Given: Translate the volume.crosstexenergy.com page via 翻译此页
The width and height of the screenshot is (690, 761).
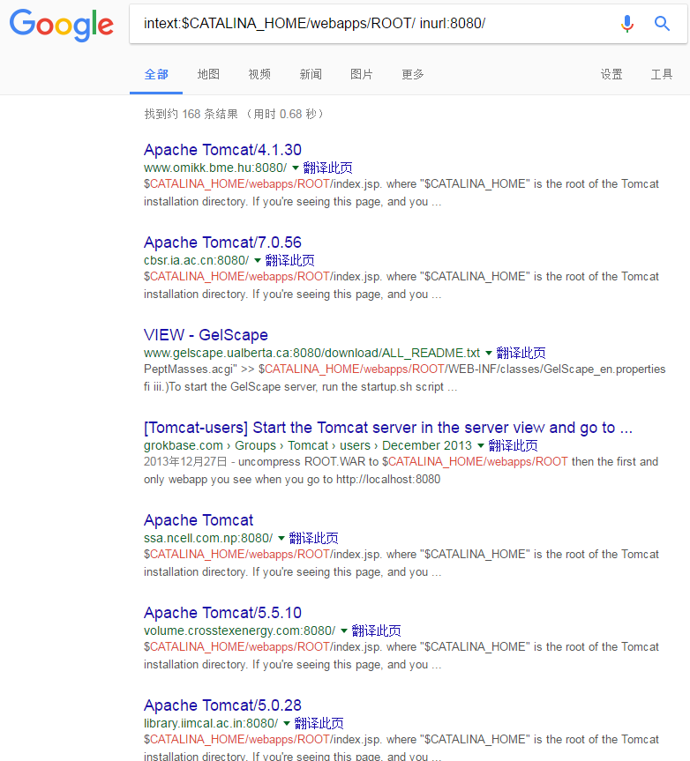Looking at the screenshot, I should pos(376,630).
